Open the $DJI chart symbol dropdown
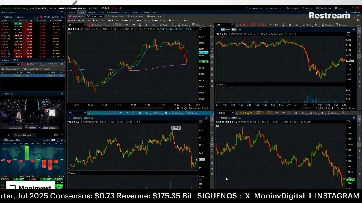Image resolution: width=362 pixels, height=203 pixels. [85, 25]
